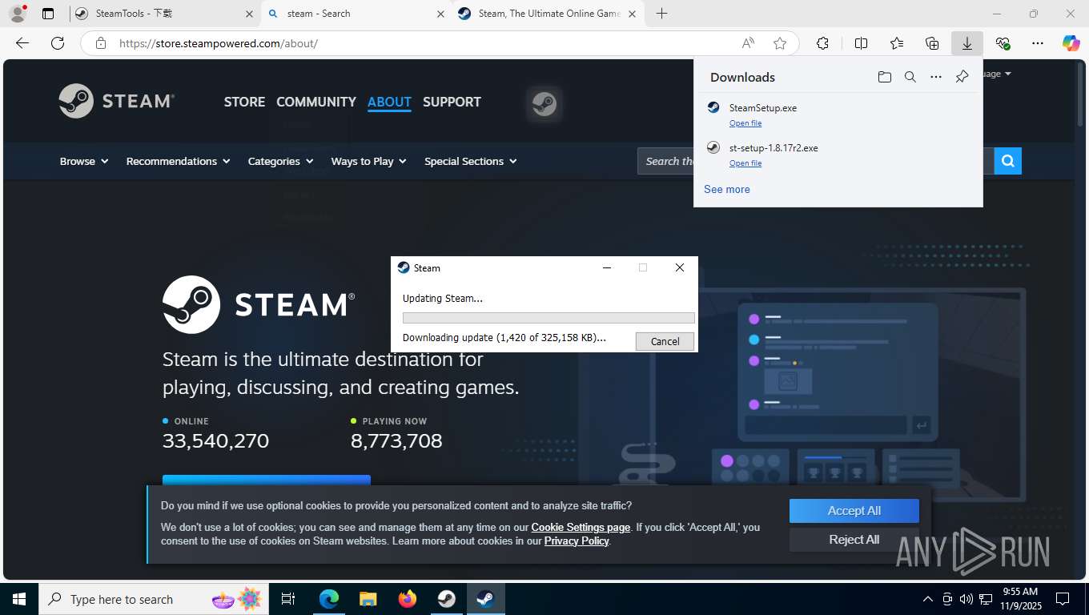Expand Ways to Play dropdown
This screenshot has width=1089, height=615.
tap(369, 161)
